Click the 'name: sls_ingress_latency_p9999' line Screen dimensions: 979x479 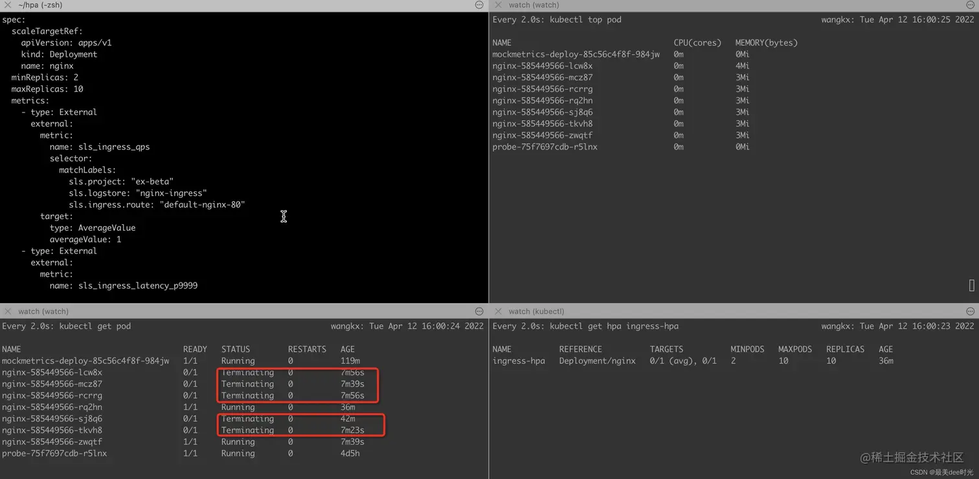124,286
